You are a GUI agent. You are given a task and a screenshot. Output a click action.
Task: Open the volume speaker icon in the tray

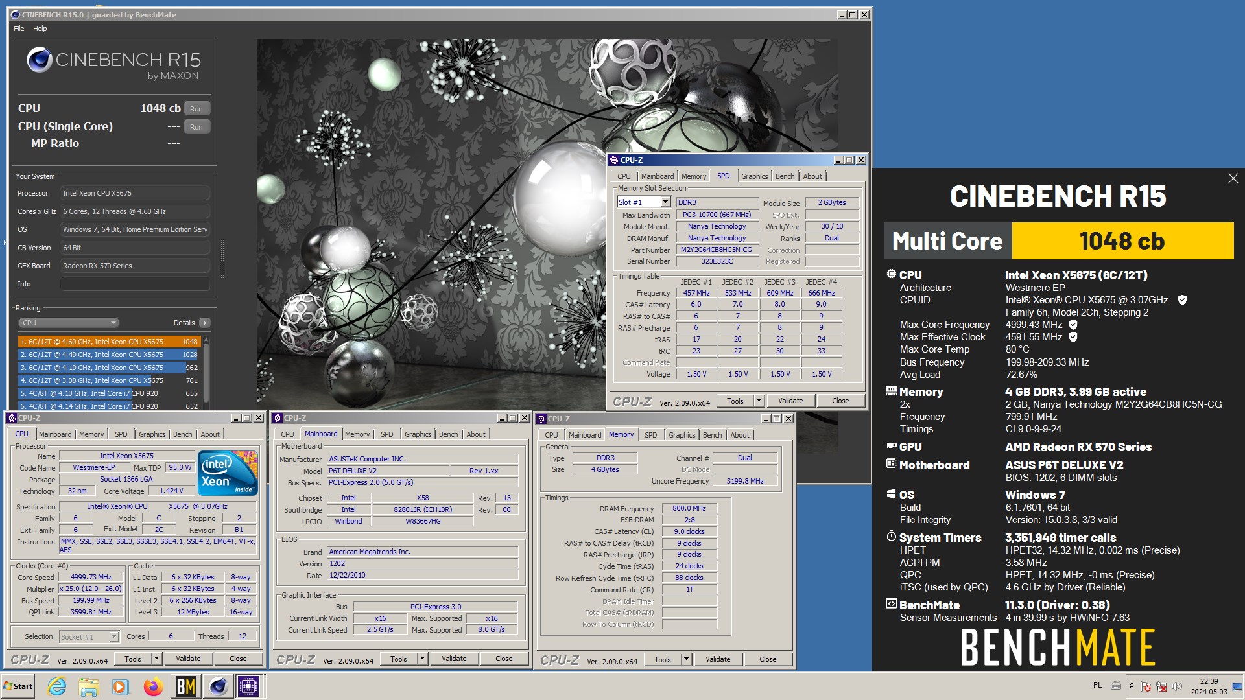click(x=1177, y=686)
